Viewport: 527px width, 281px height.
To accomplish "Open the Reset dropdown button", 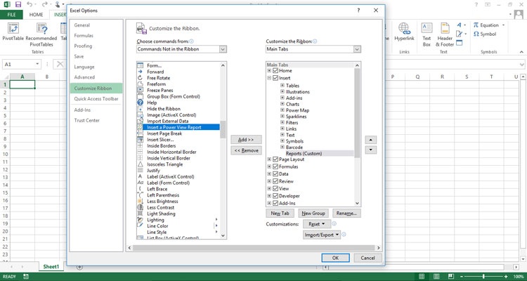I will tap(317, 224).
